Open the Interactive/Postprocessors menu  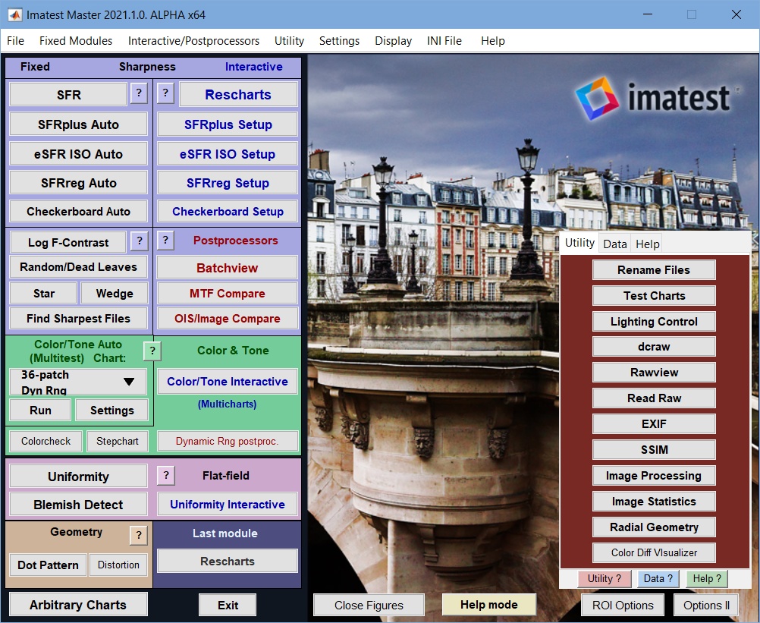coord(193,41)
